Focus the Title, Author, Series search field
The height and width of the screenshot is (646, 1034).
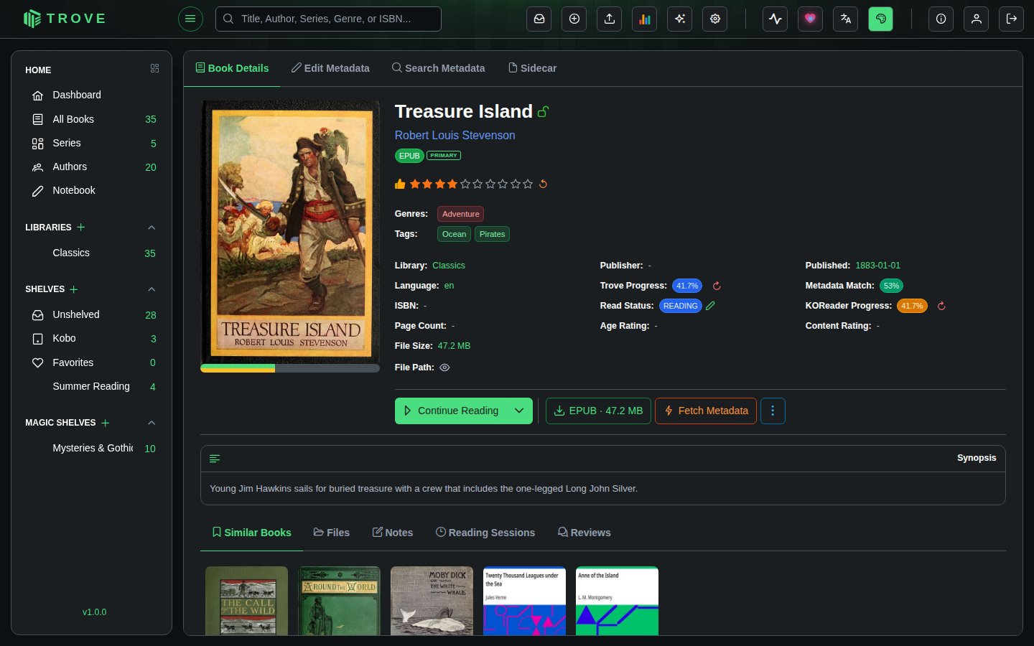coord(328,19)
